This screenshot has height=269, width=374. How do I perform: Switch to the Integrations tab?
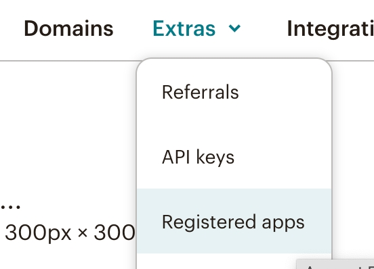pyautogui.click(x=331, y=29)
